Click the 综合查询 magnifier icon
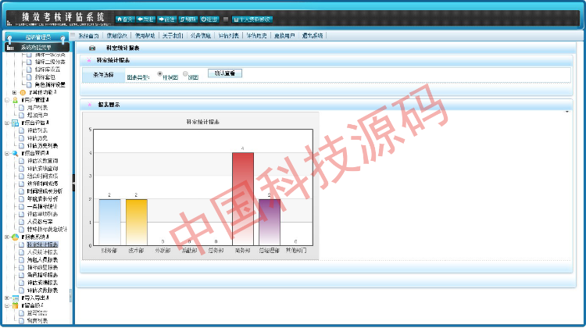The image size is (586, 328). coord(15,154)
